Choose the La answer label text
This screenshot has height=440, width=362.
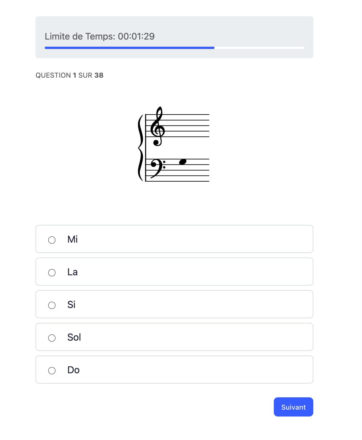point(72,272)
